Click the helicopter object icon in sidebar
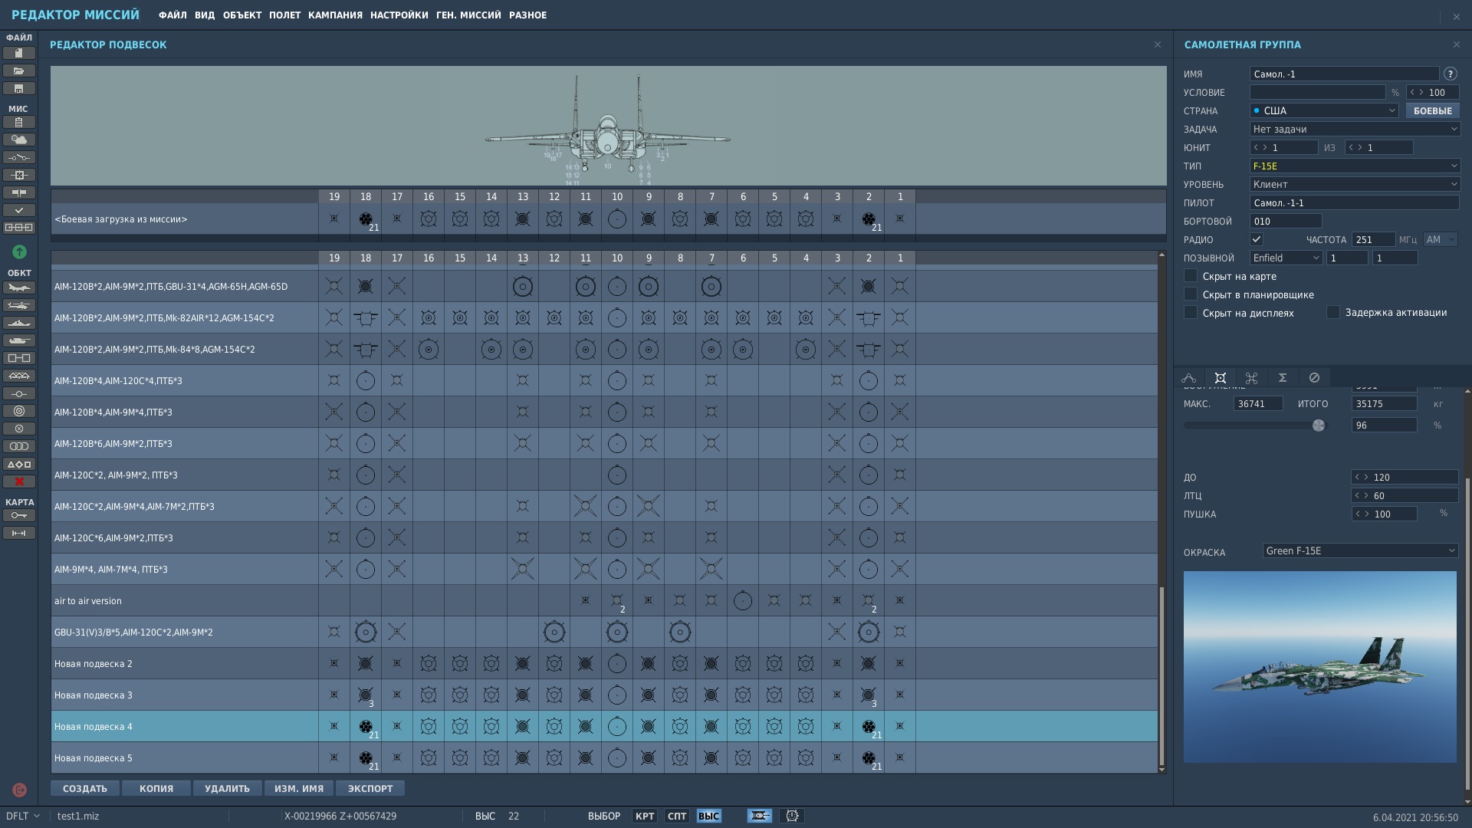The width and height of the screenshot is (1472, 828). coord(19,305)
